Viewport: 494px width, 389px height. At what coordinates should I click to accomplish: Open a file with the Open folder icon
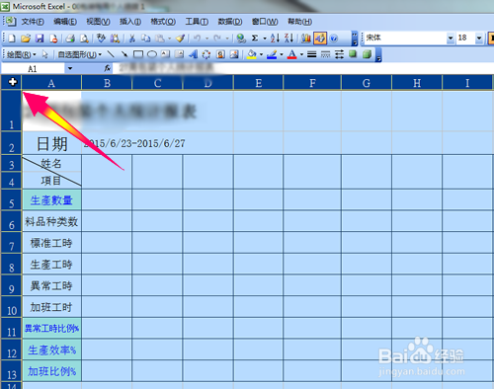[x=26, y=39]
